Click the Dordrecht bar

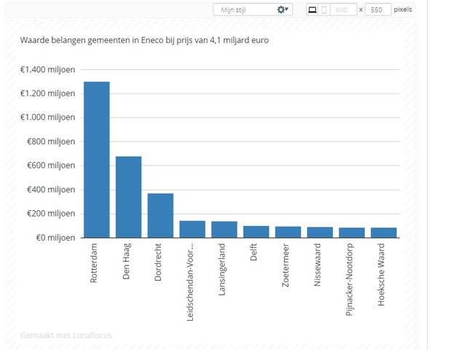160,216
